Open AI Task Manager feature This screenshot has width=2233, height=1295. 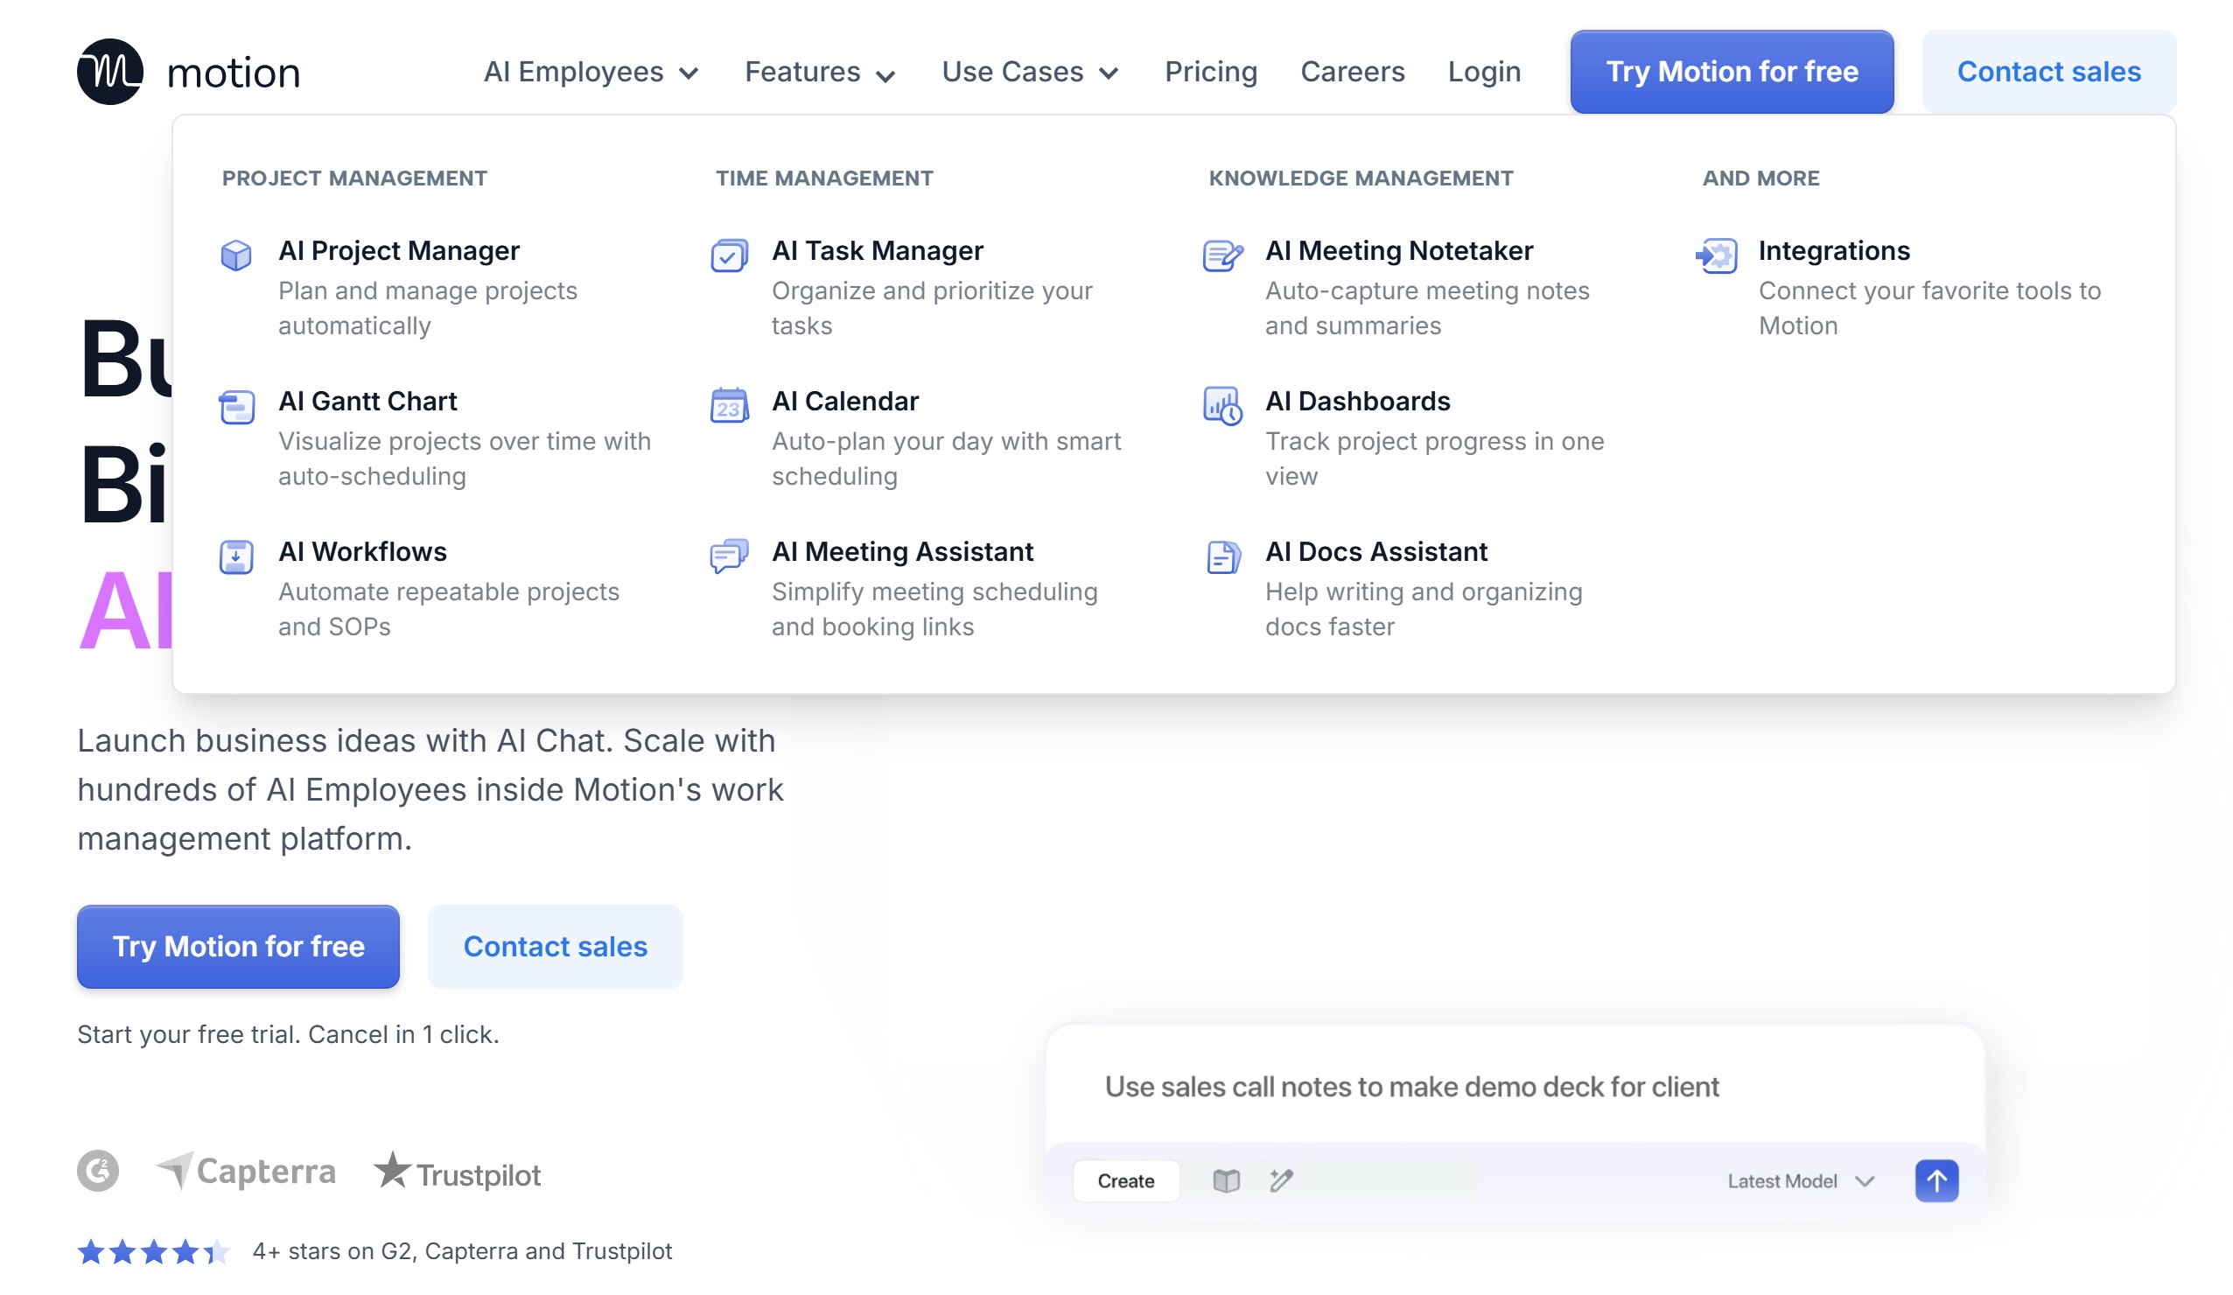tap(930, 288)
